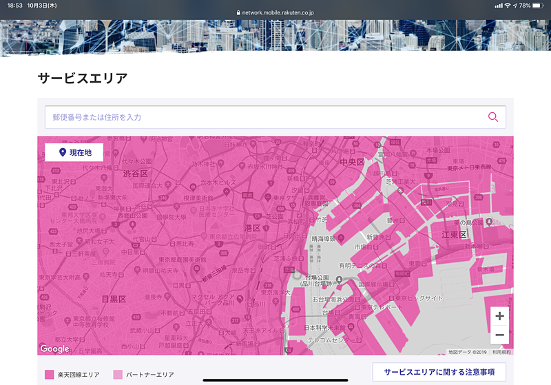The height and width of the screenshot is (385, 551).
Task: Click the 東京タワー map pin
Action: pyautogui.click(x=268, y=198)
